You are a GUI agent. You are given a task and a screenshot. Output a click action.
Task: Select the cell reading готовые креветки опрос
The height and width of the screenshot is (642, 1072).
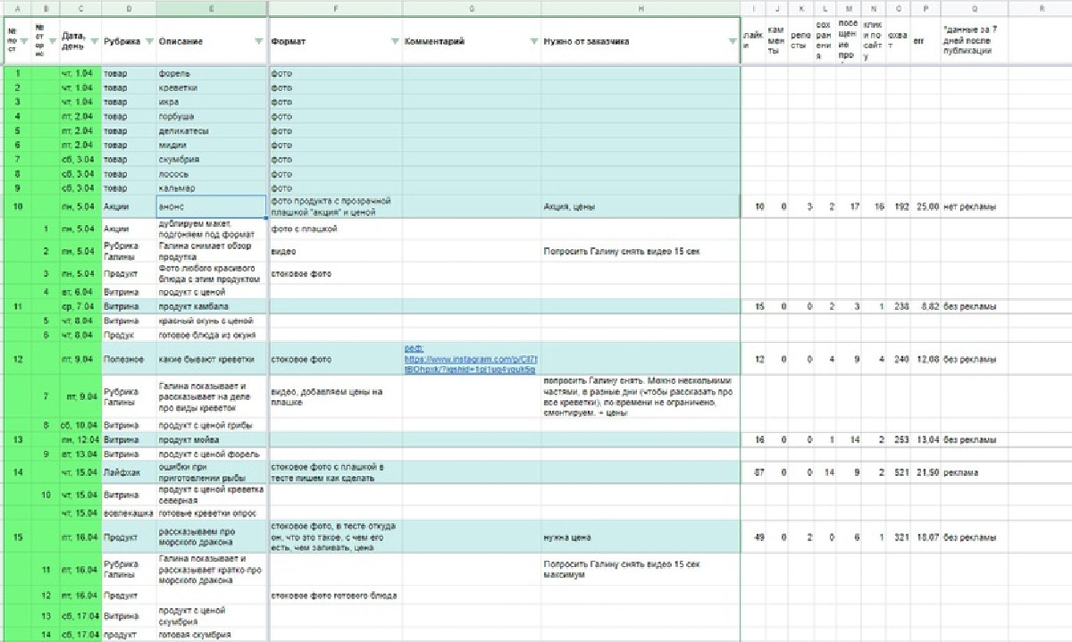[x=212, y=513]
